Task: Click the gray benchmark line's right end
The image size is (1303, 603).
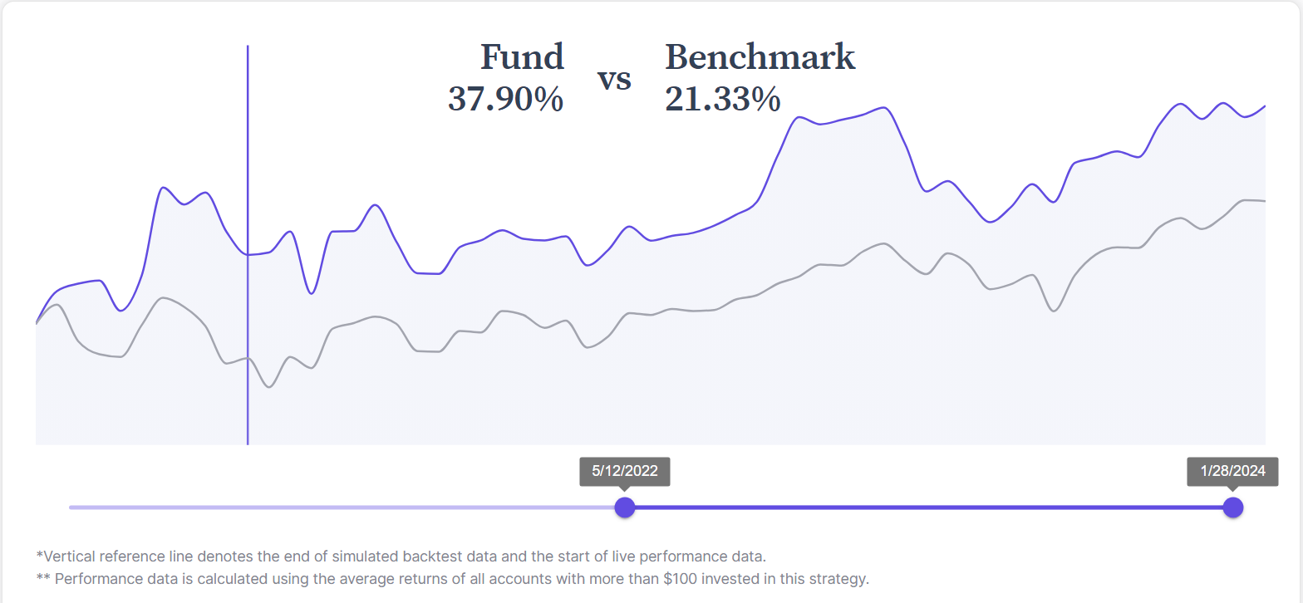Action: (1264, 201)
